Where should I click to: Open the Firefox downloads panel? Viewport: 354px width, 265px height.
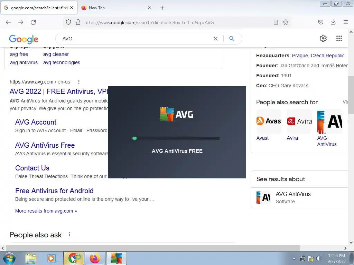tap(333, 22)
